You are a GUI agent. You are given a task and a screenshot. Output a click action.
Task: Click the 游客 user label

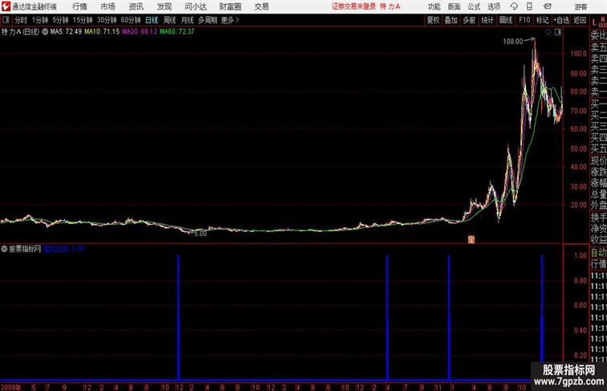(x=581, y=6)
